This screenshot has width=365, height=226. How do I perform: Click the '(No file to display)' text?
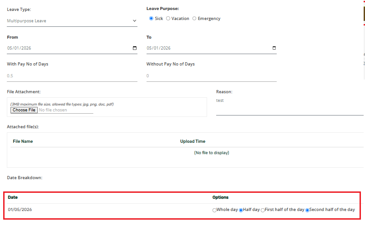point(212,153)
